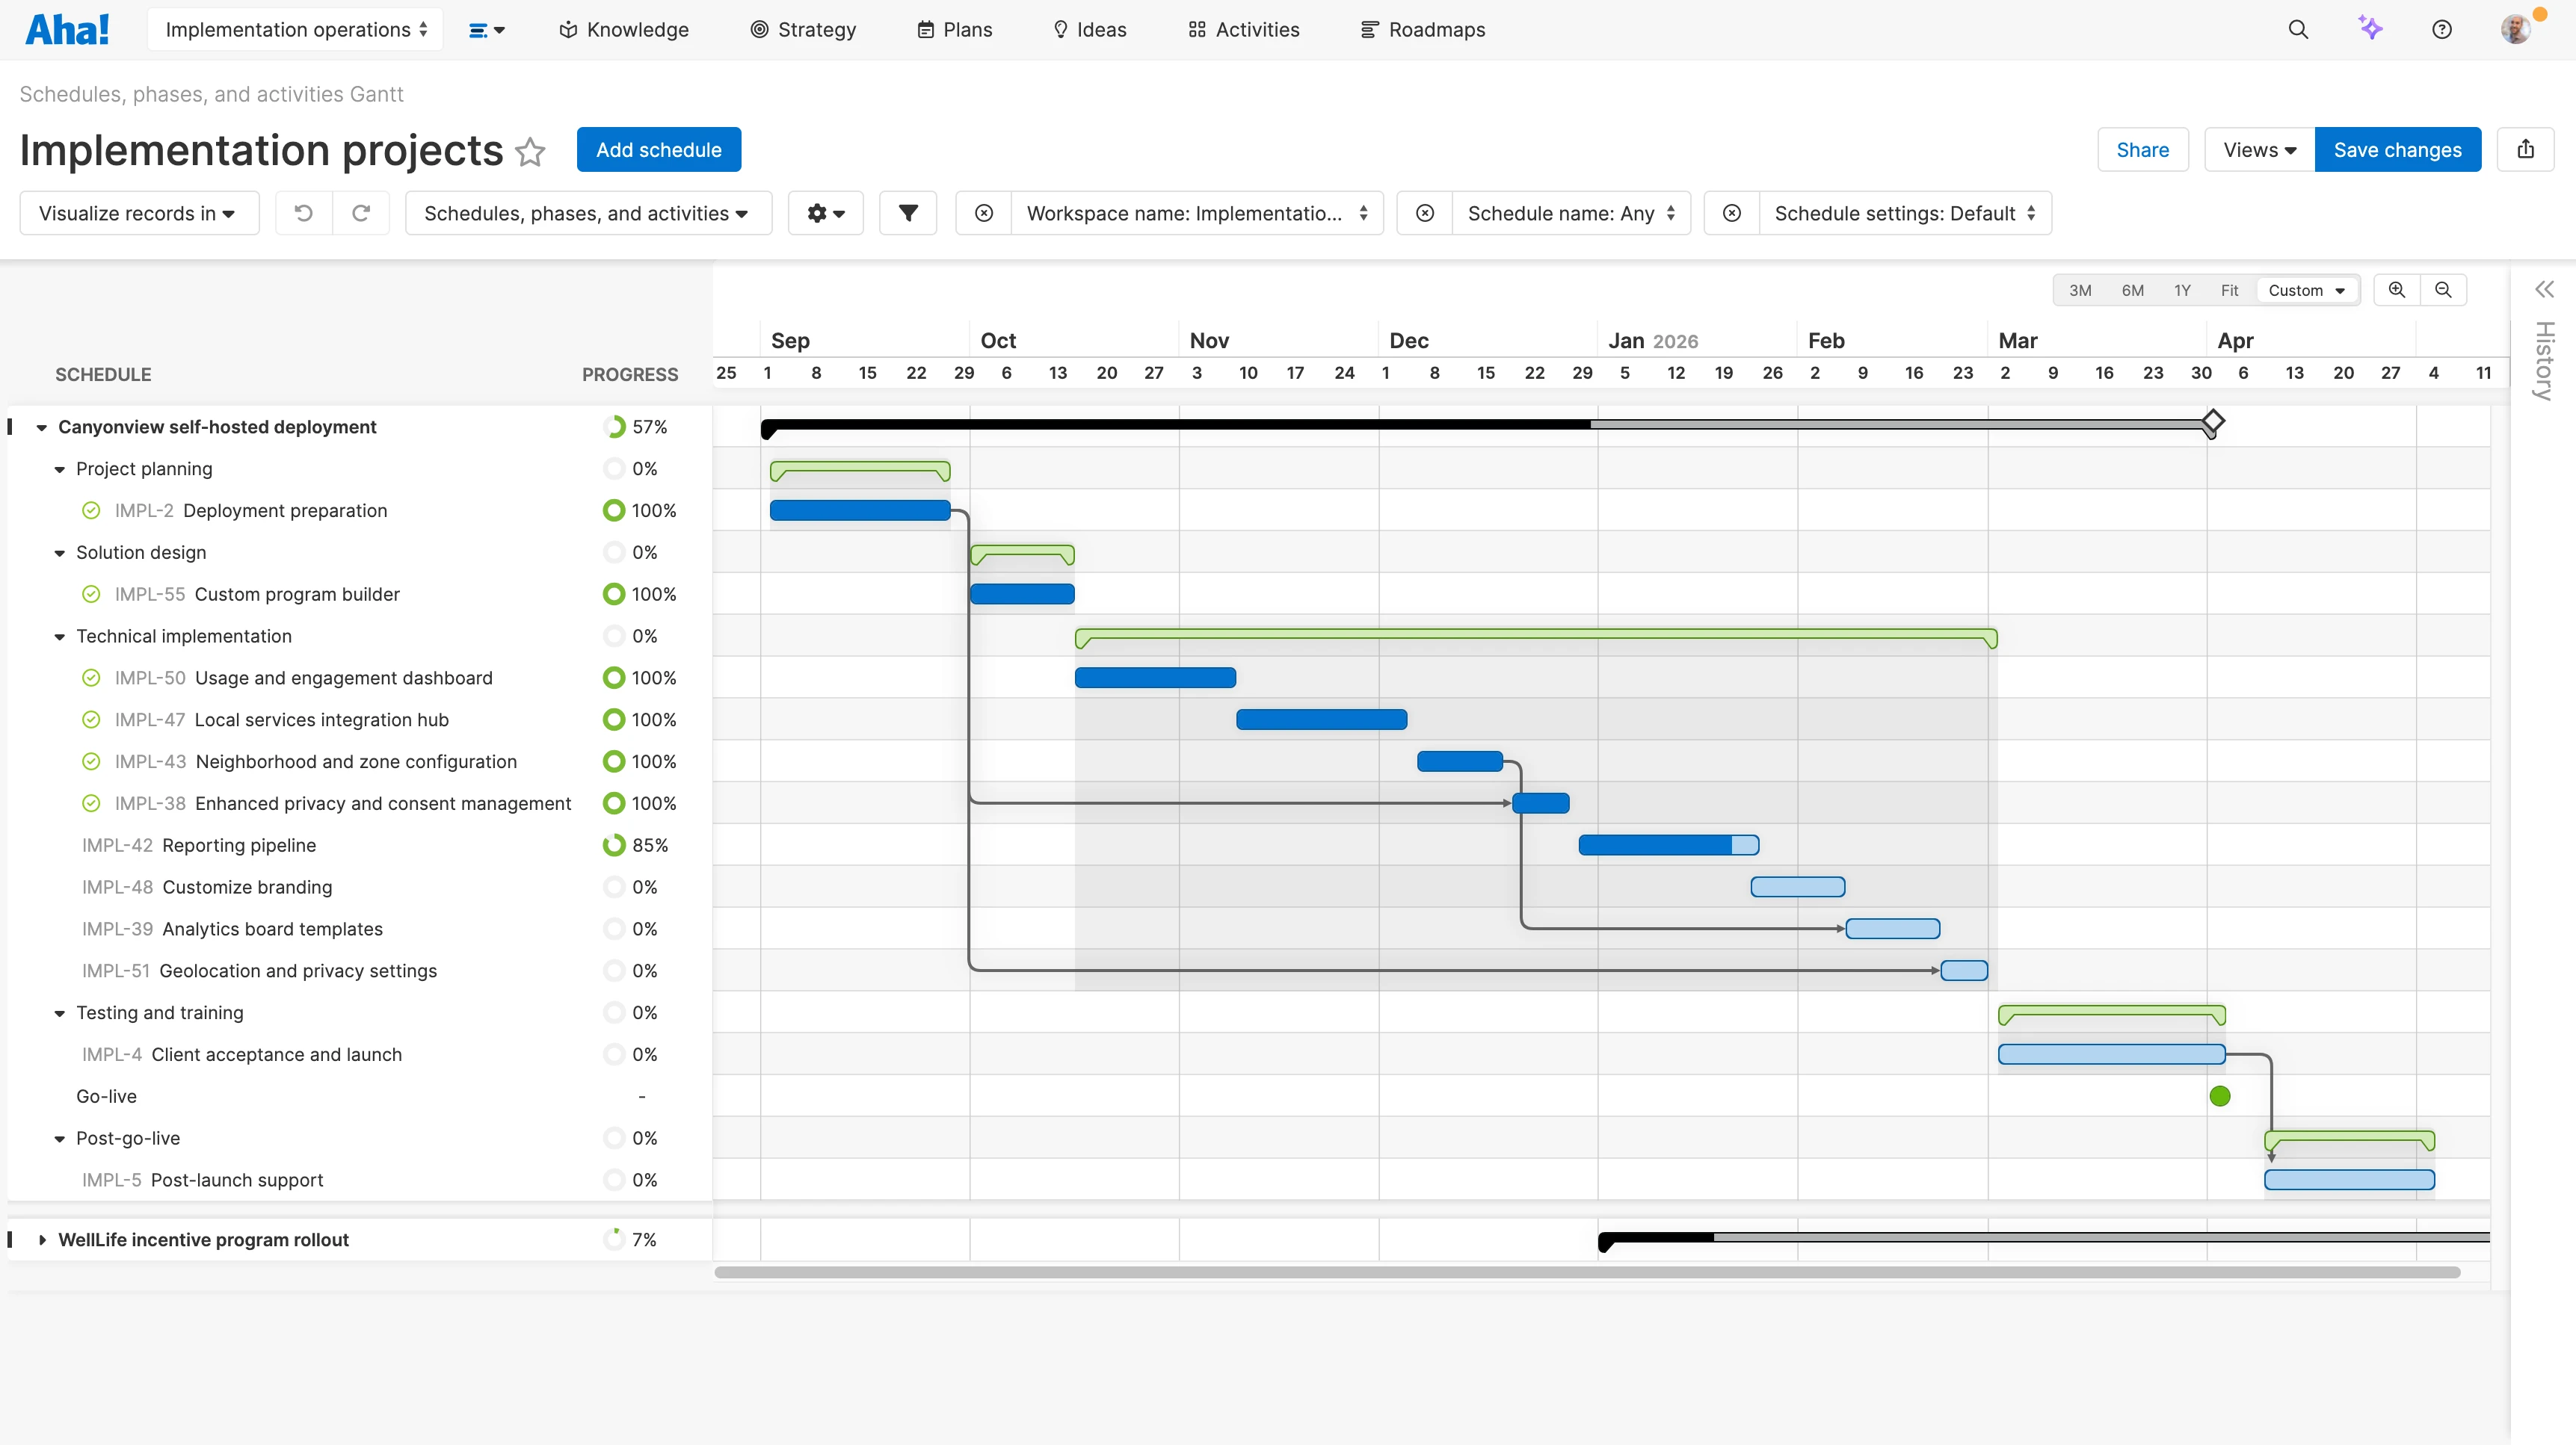Click the green Go-live milestone dot
This screenshot has width=2576, height=1445.
coord(2220,1096)
